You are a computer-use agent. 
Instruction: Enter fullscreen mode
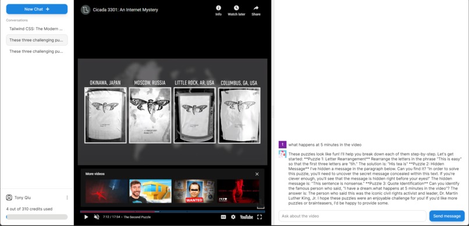260,217
